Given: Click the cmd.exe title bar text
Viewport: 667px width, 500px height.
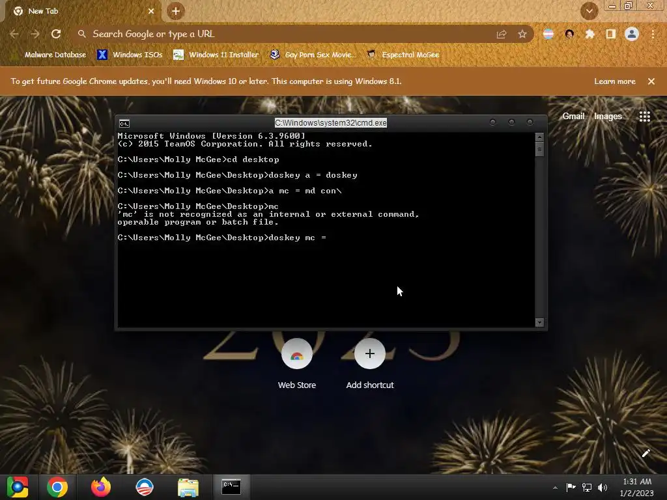Looking at the screenshot, I should (331, 123).
